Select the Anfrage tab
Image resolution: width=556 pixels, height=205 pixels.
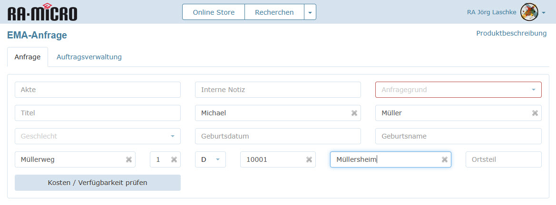[27, 57]
